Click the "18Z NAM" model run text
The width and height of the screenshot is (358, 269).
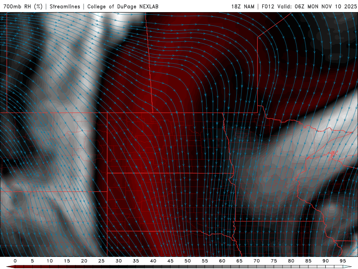(243, 6)
